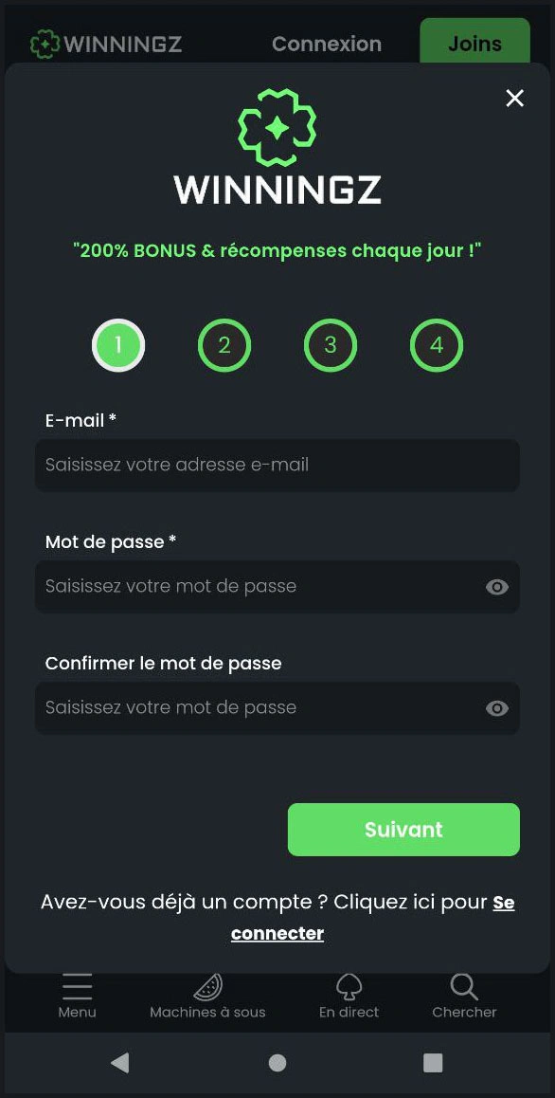Click the E-mail input field
This screenshot has width=555, height=1098.
coord(277,466)
